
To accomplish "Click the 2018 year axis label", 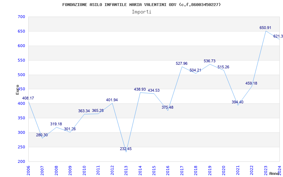I will click(196, 170).
